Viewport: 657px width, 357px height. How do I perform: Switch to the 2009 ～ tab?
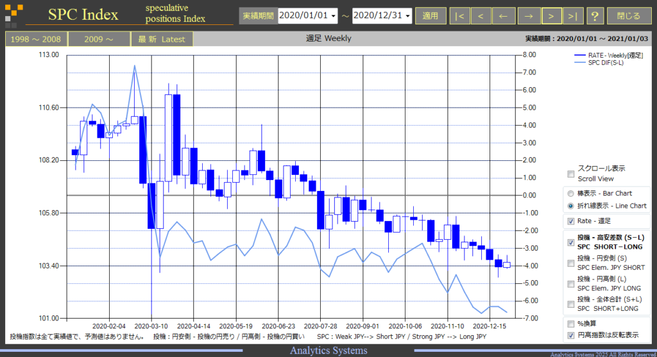point(99,39)
